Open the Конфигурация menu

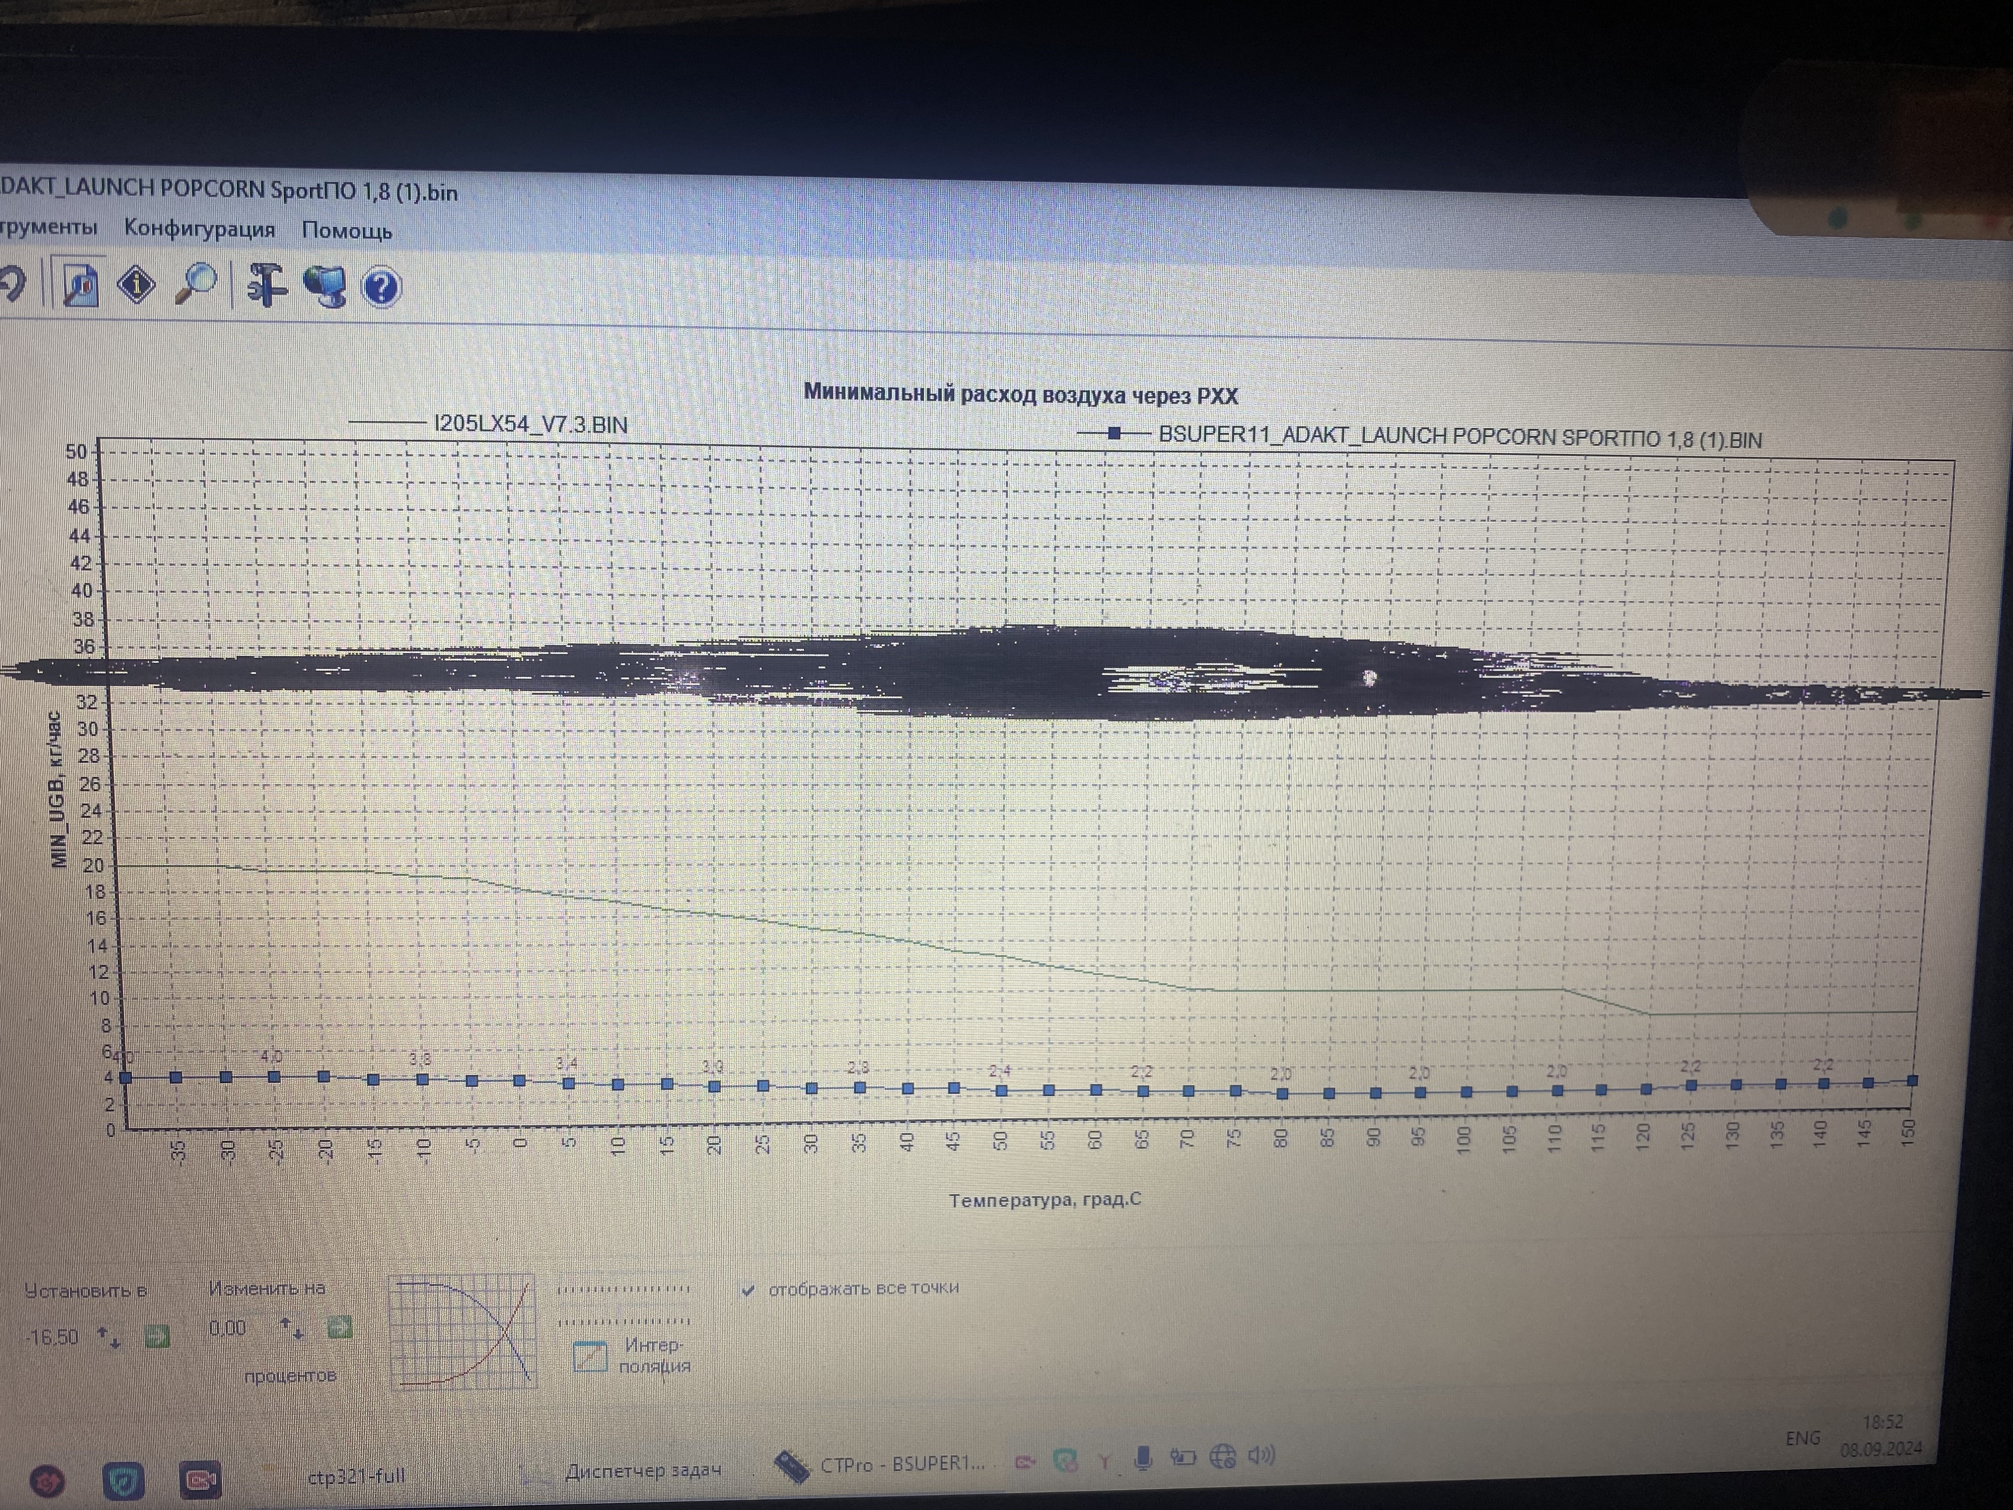199,229
